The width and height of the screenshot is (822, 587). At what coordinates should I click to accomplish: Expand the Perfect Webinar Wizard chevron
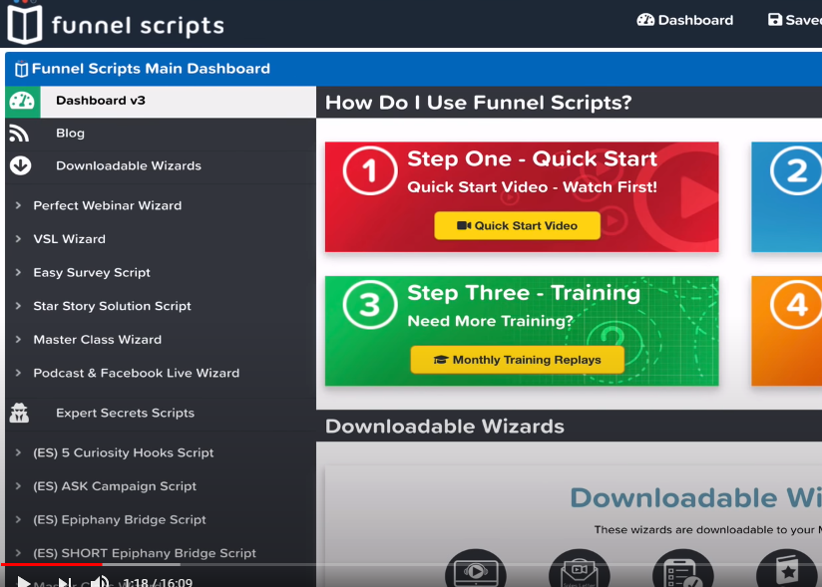pos(18,205)
